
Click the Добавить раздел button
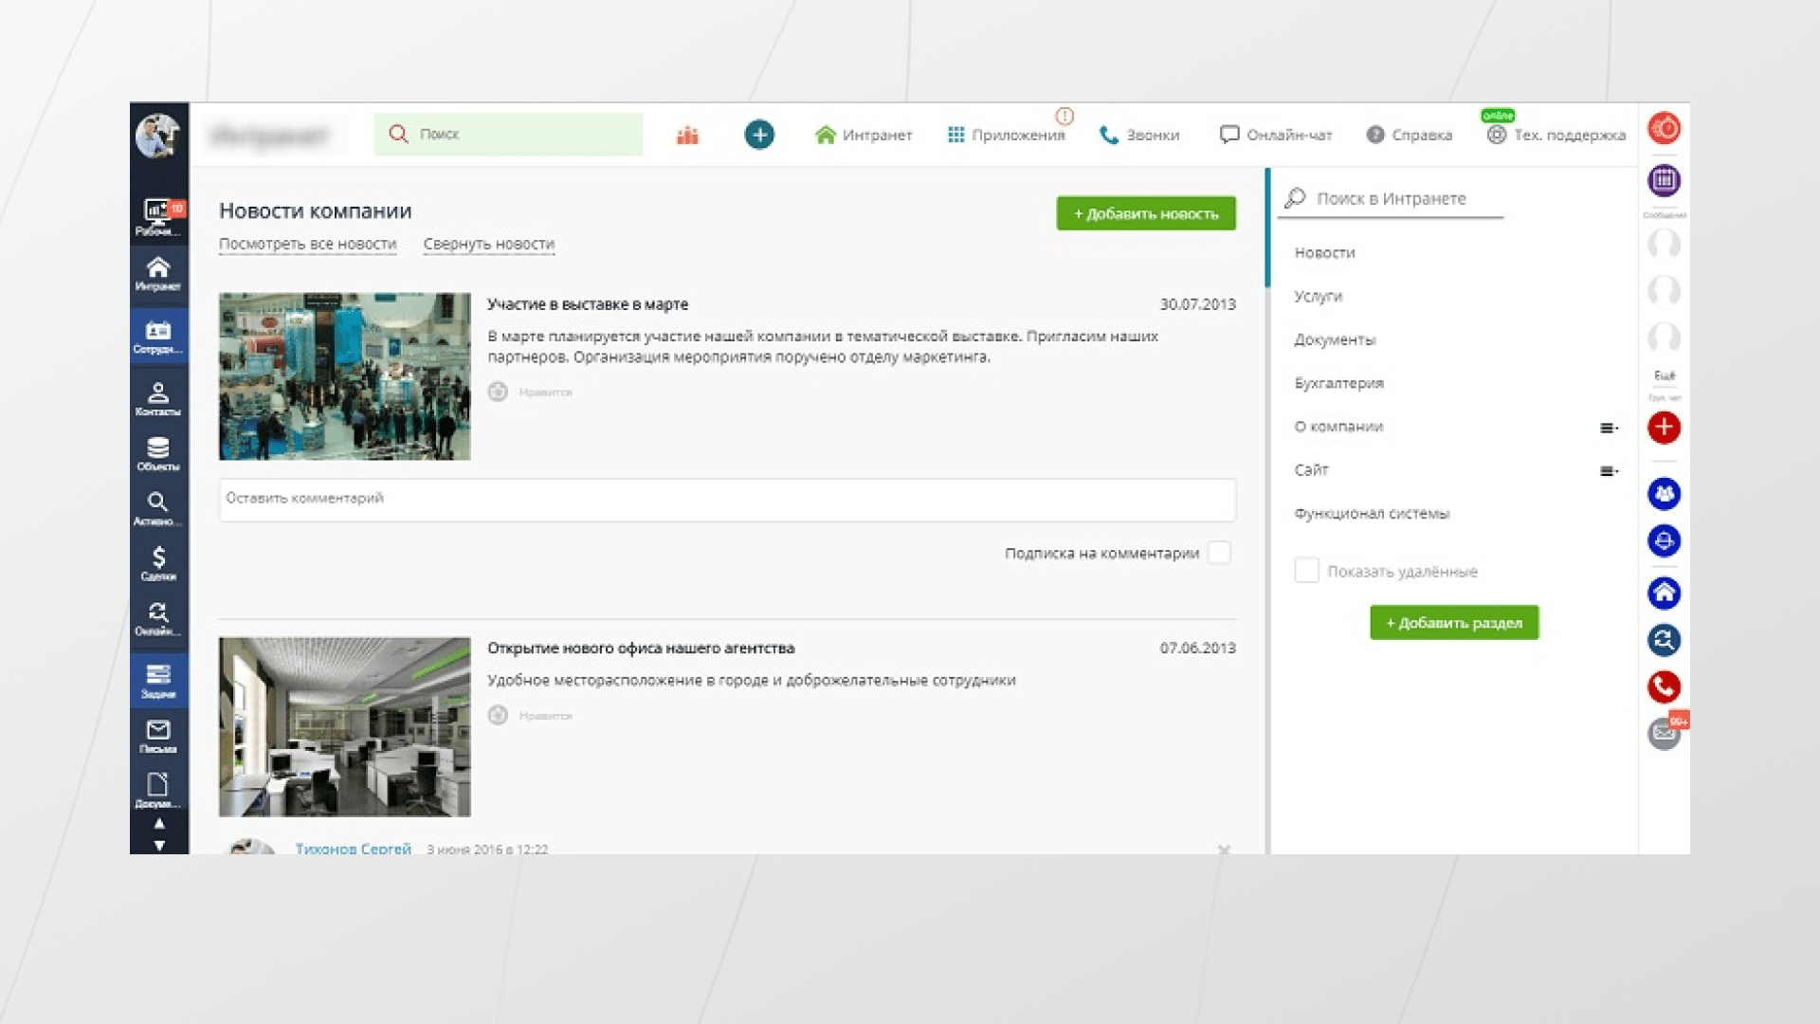tap(1454, 623)
